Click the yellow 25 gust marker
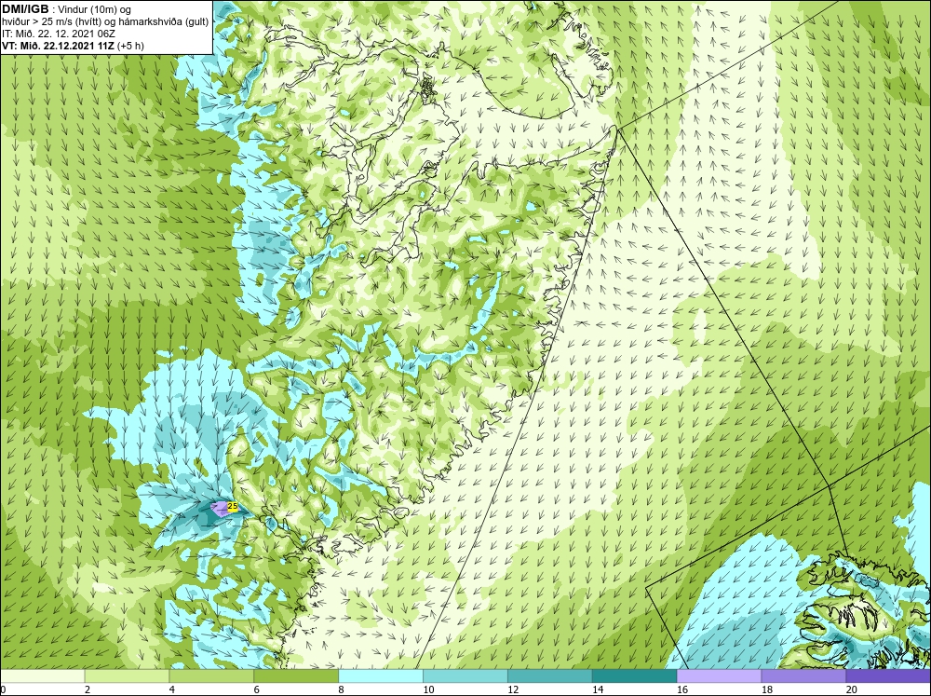Image resolution: width=931 pixels, height=696 pixels. pos(233,507)
